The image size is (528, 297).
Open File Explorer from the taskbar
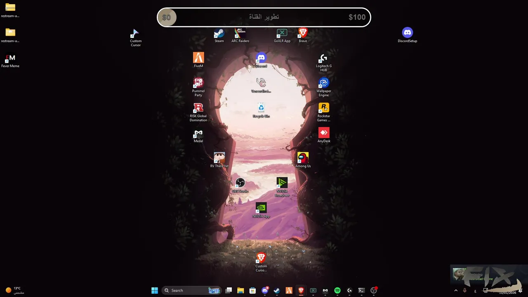(240, 290)
